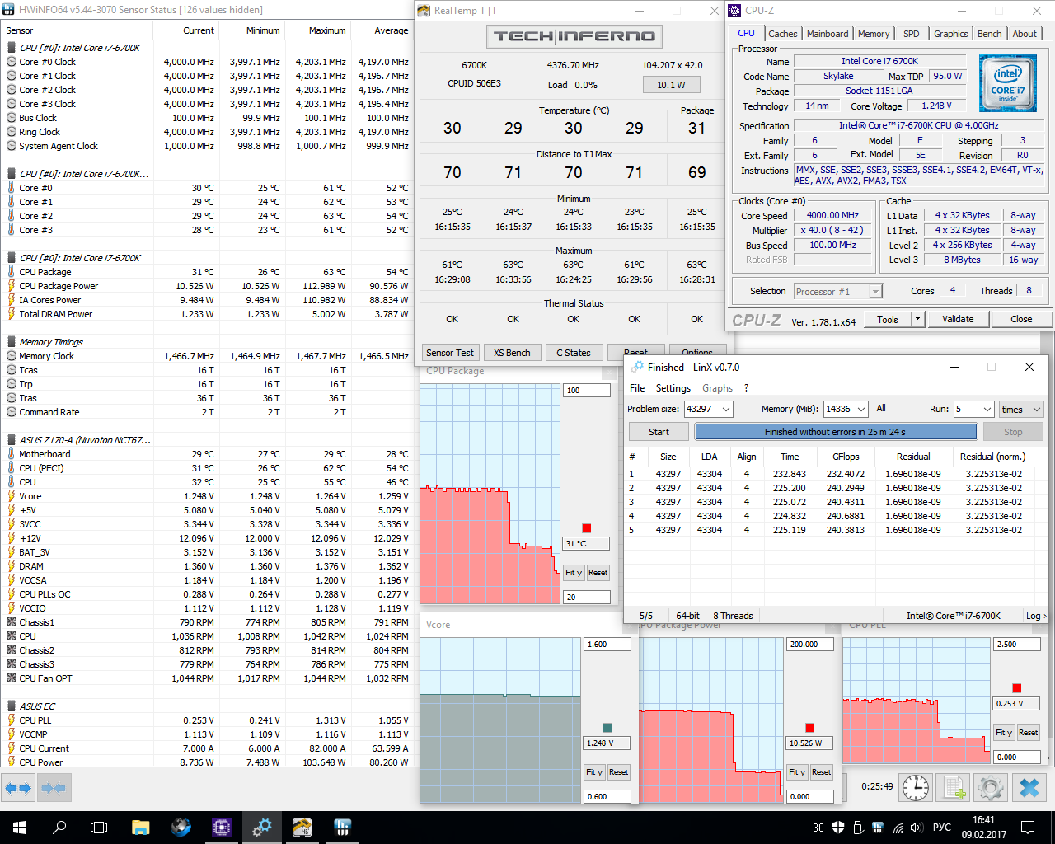Screen dimensions: 1055x844
Task: Click the LinX gear icon in its title bar
Action: [636, 367]
